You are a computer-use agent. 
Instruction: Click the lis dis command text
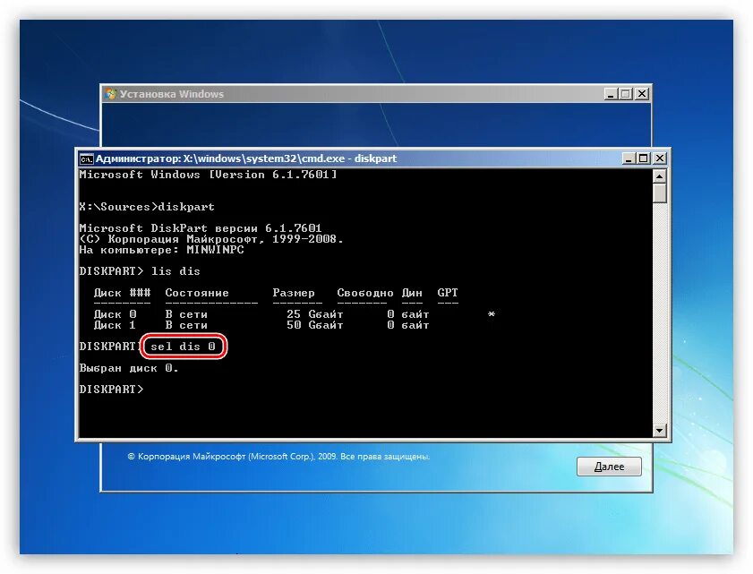point(176,270)
